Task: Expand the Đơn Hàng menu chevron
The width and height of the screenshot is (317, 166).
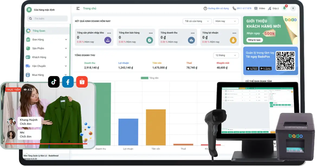Action: click(x=66, y=40)
